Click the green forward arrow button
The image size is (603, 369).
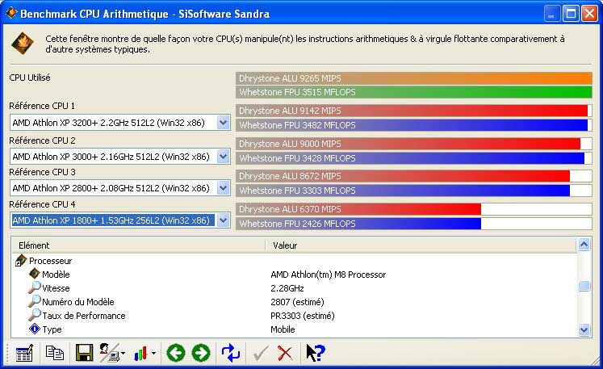(x=201, y=353)
